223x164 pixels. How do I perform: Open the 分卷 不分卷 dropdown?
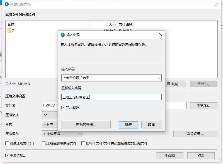[x=50, y=125]
